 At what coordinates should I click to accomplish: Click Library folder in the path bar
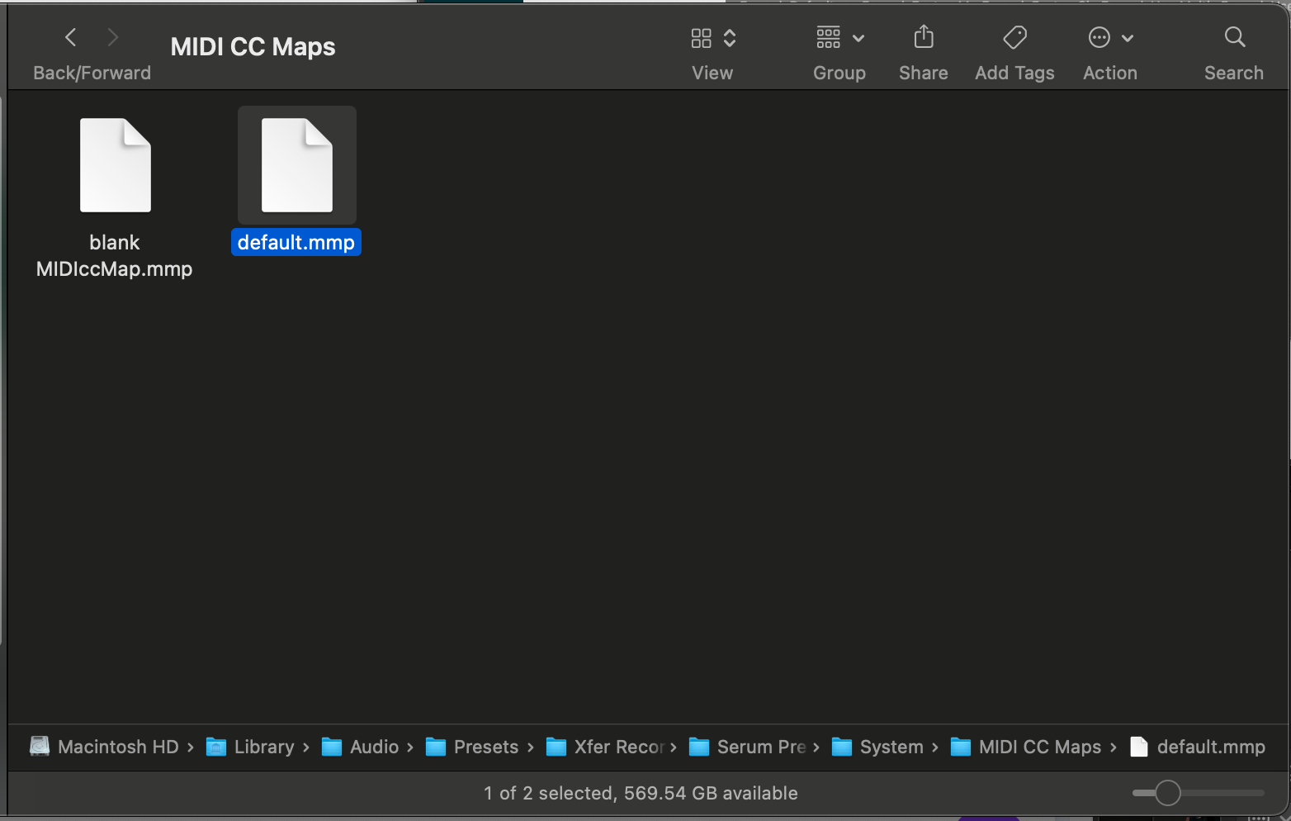pos(250,747)
